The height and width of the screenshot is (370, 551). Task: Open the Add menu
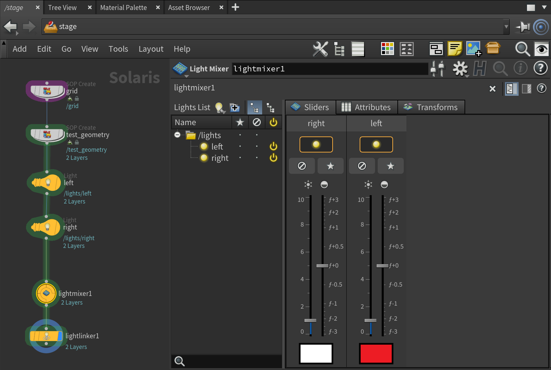pyautogui.click(x=20, y=49)
